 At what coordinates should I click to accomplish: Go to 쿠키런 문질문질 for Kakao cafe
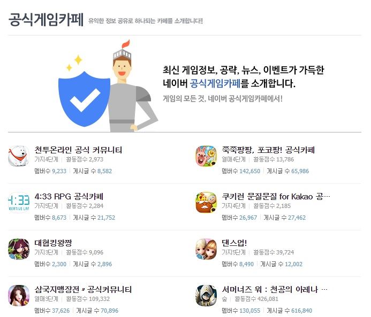pos(276,197)
